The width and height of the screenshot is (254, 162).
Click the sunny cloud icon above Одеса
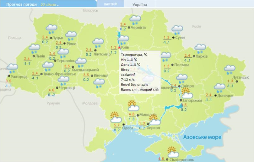pyautogui.click(x=116, y=117)
